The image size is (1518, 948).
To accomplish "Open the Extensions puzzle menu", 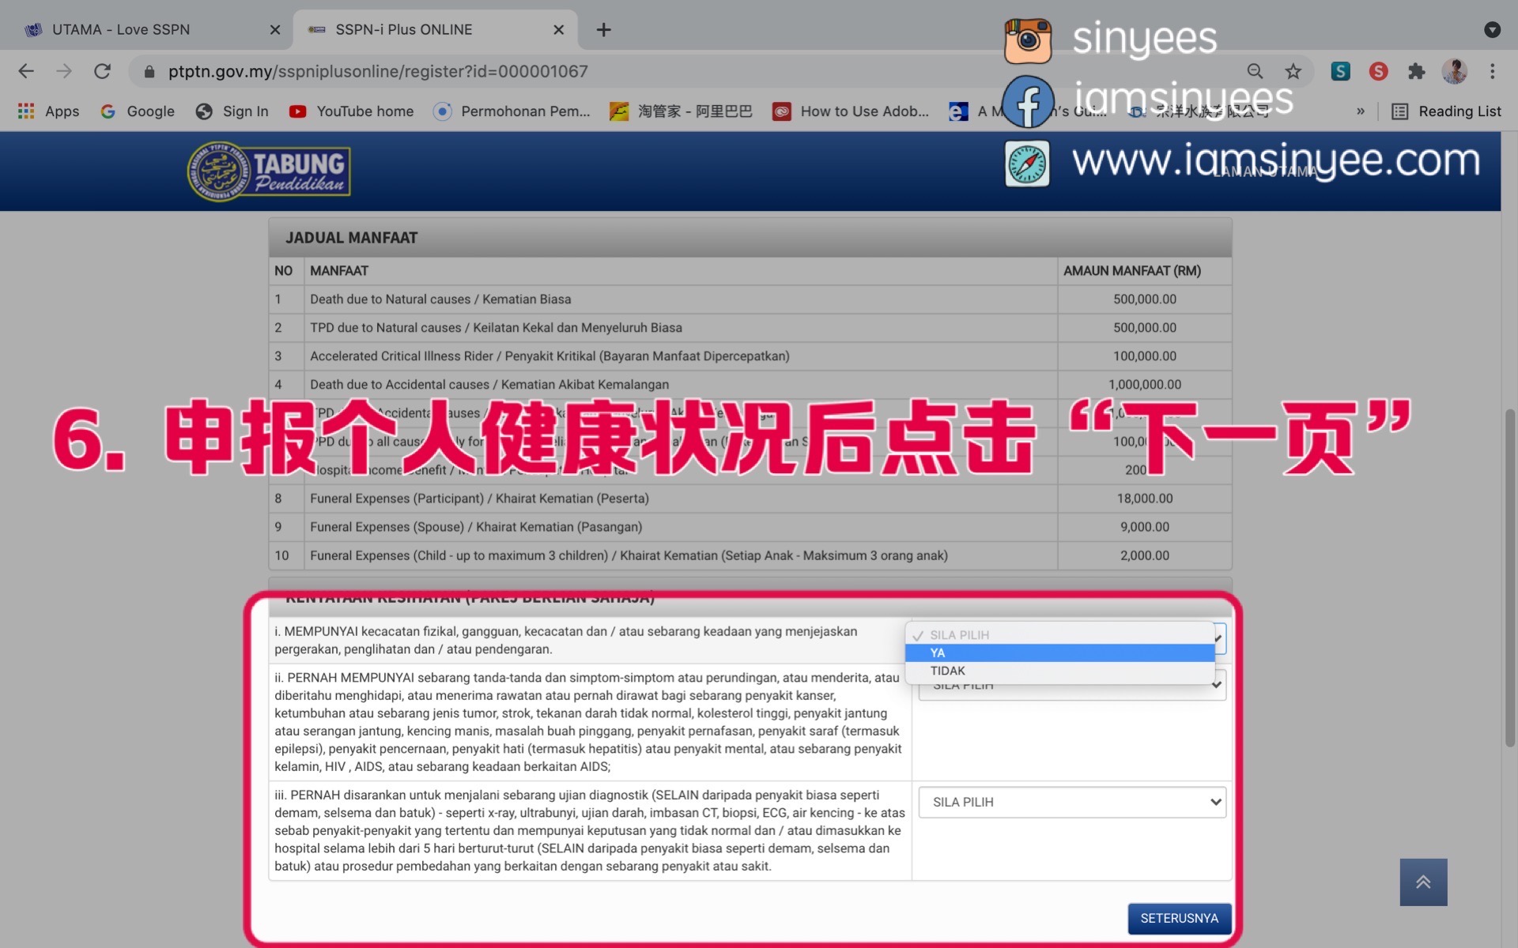I will (1416, 71).
